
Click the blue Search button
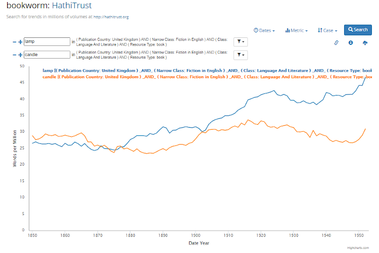(x=358, y=30)
